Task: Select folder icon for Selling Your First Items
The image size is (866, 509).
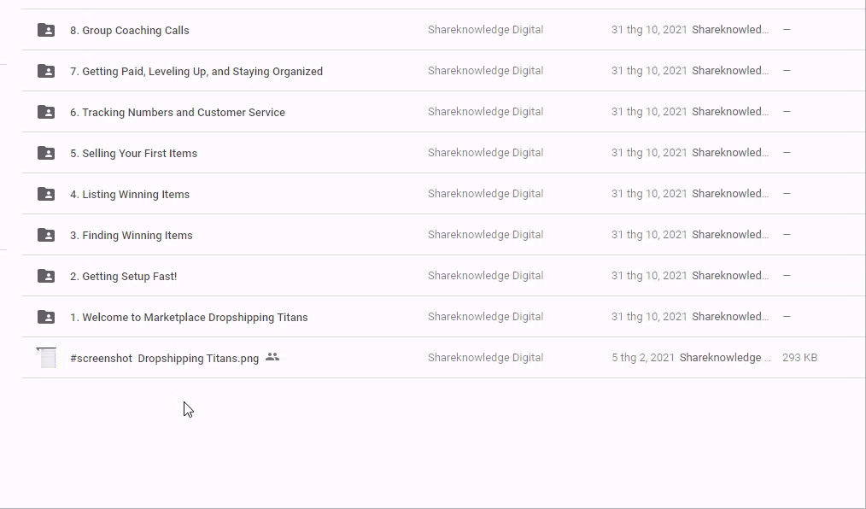Action: pyautogui.click(x=46, y=153)
